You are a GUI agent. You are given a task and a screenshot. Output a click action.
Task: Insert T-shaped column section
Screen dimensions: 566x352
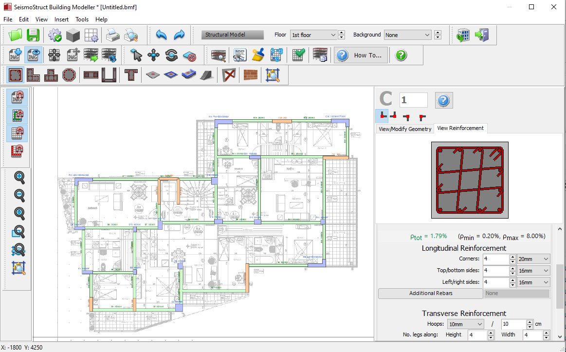(51, 75)
